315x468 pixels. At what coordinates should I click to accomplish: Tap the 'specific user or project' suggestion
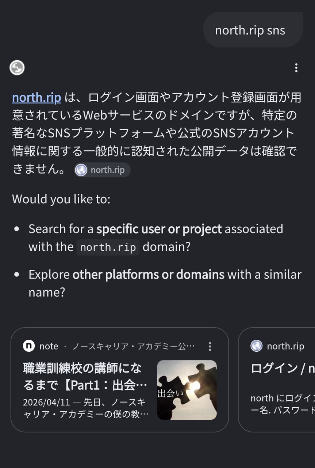coord(159,229)
